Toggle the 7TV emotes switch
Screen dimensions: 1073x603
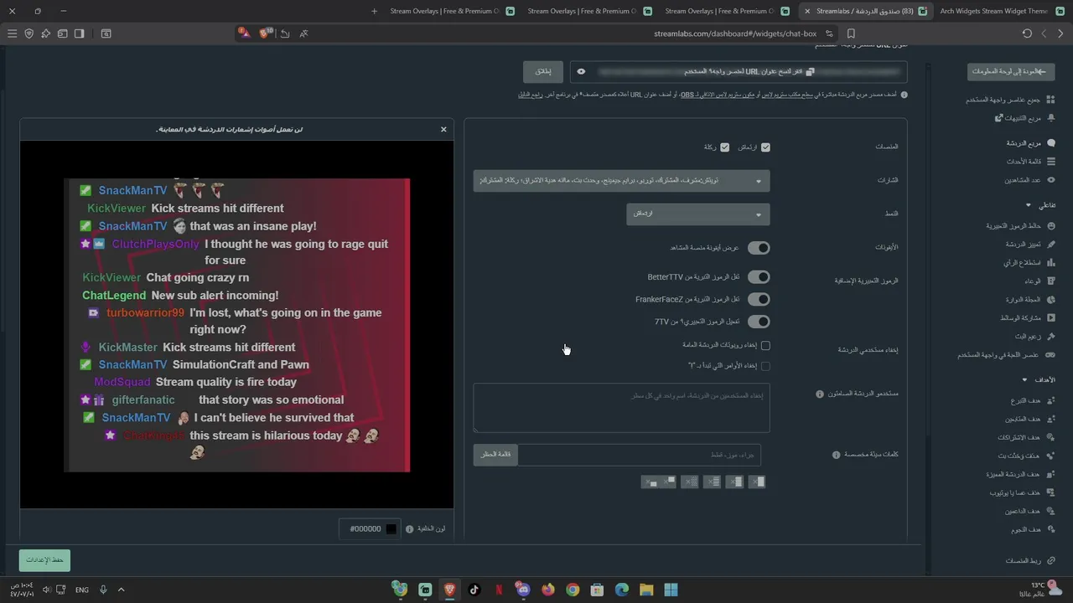click(x=759, y=322)
